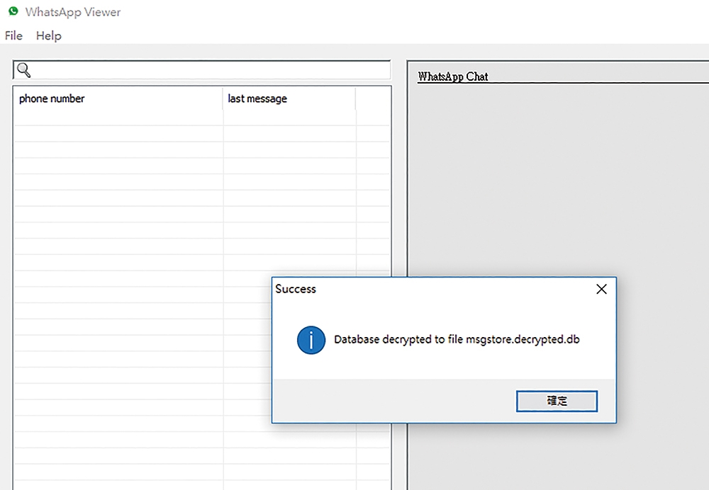
Task: Sort by phone number column header
Action: (118, 98)
